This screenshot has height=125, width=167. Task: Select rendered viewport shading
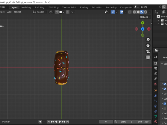[145, 12]
